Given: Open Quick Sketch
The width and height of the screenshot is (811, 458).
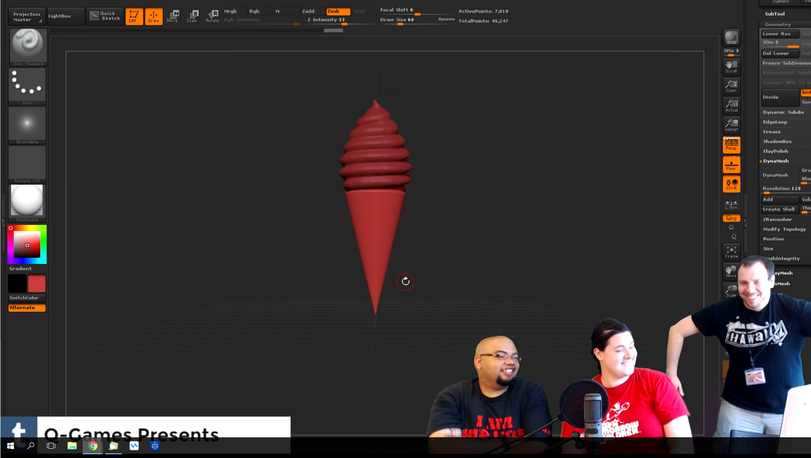Looking at the screenshot, I should [x=106, y=16].
